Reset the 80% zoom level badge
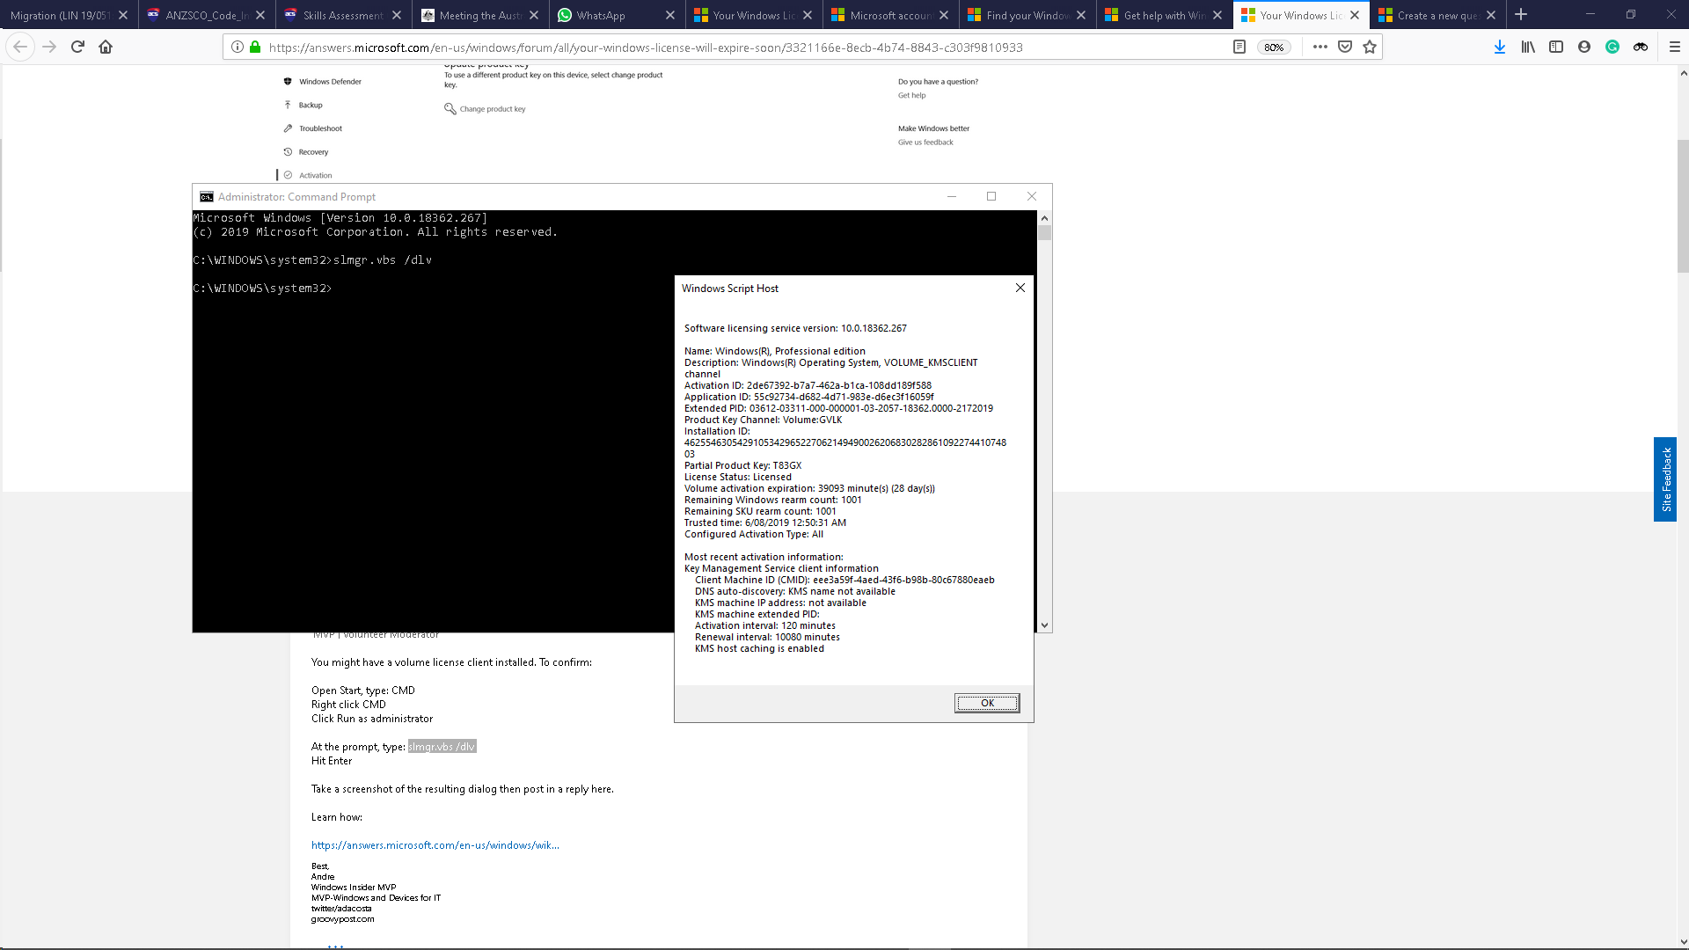 click(1274, 47)
